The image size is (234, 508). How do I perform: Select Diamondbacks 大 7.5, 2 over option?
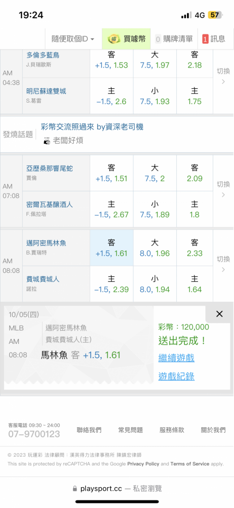click(155, 173)
